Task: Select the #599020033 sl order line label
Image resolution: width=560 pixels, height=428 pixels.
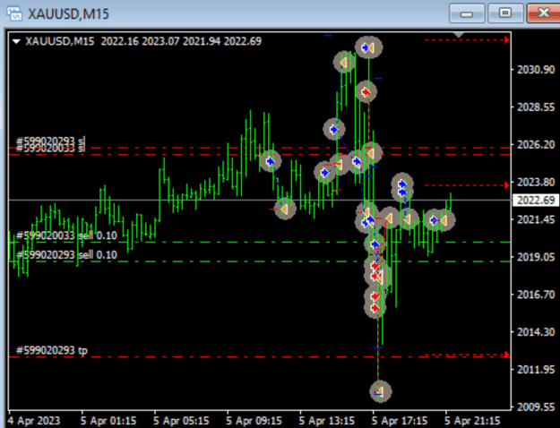Action: [x=51, y=148]
